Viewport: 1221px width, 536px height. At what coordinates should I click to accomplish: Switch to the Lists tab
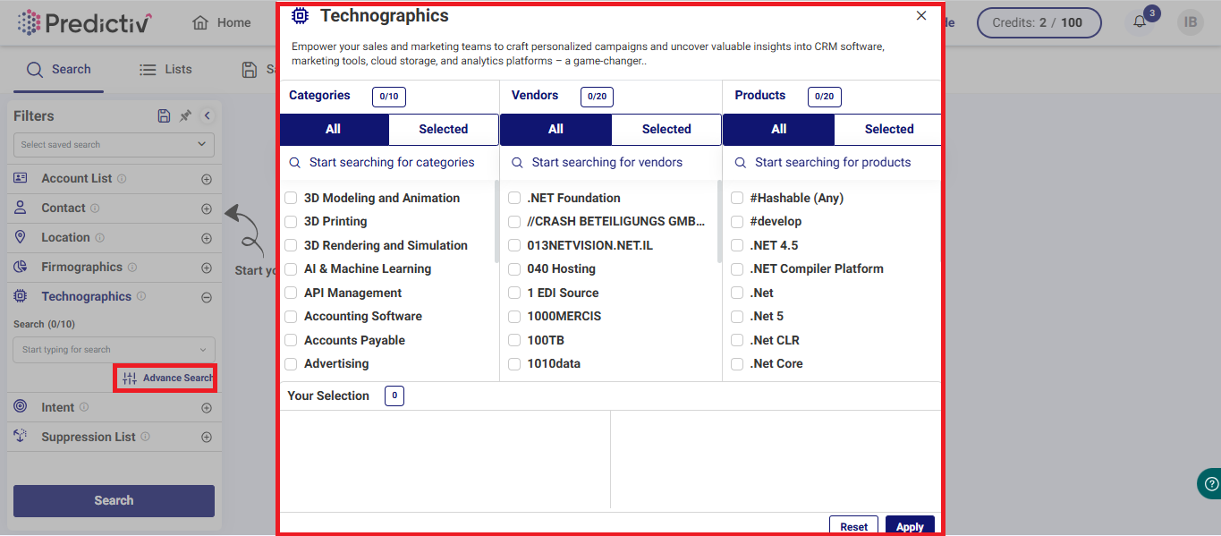click(165, 69)
